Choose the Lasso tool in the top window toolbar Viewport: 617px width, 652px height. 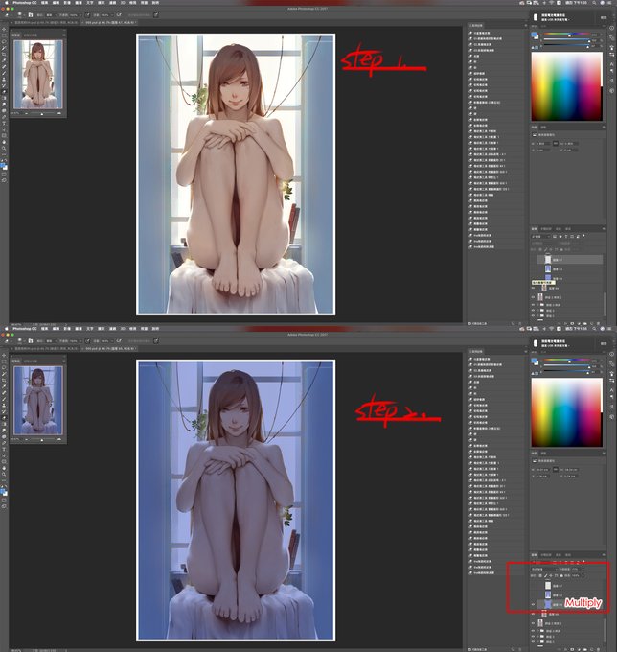[x=4, y=41]
